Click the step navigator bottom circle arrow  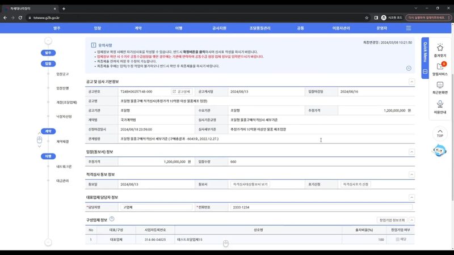click(48, 243)
